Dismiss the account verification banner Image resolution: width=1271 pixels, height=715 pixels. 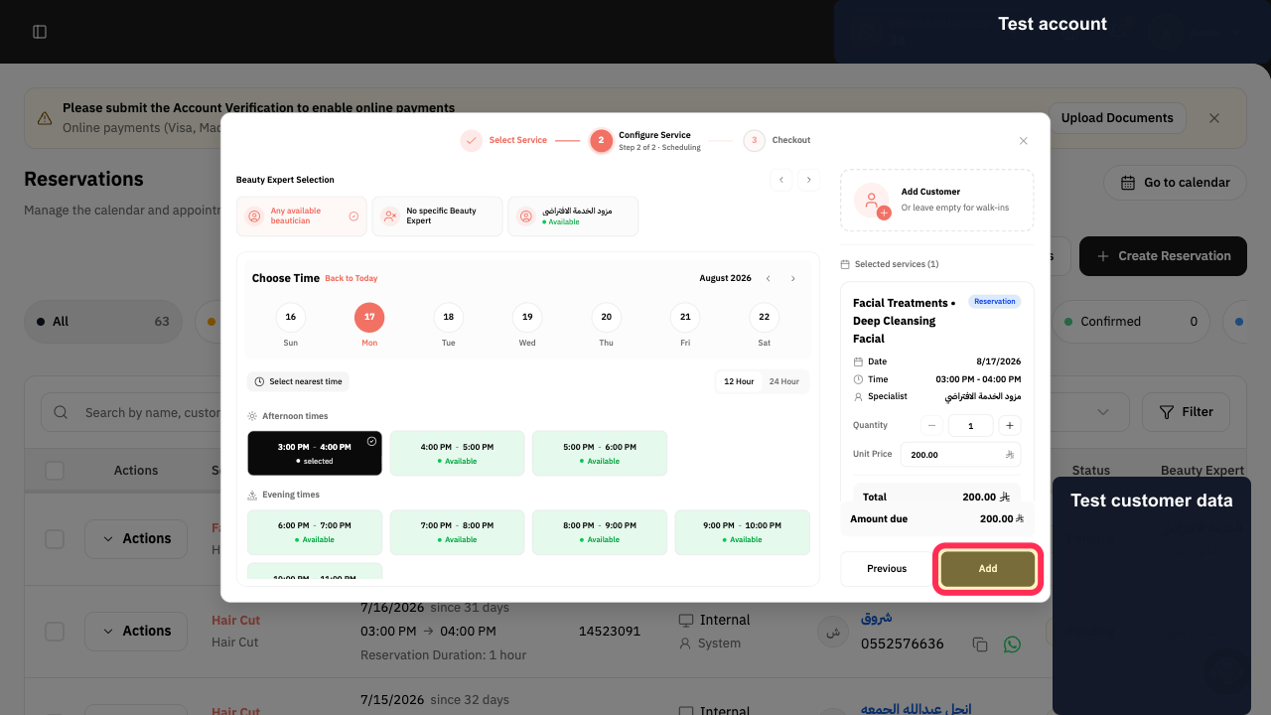click(1214, 118)
